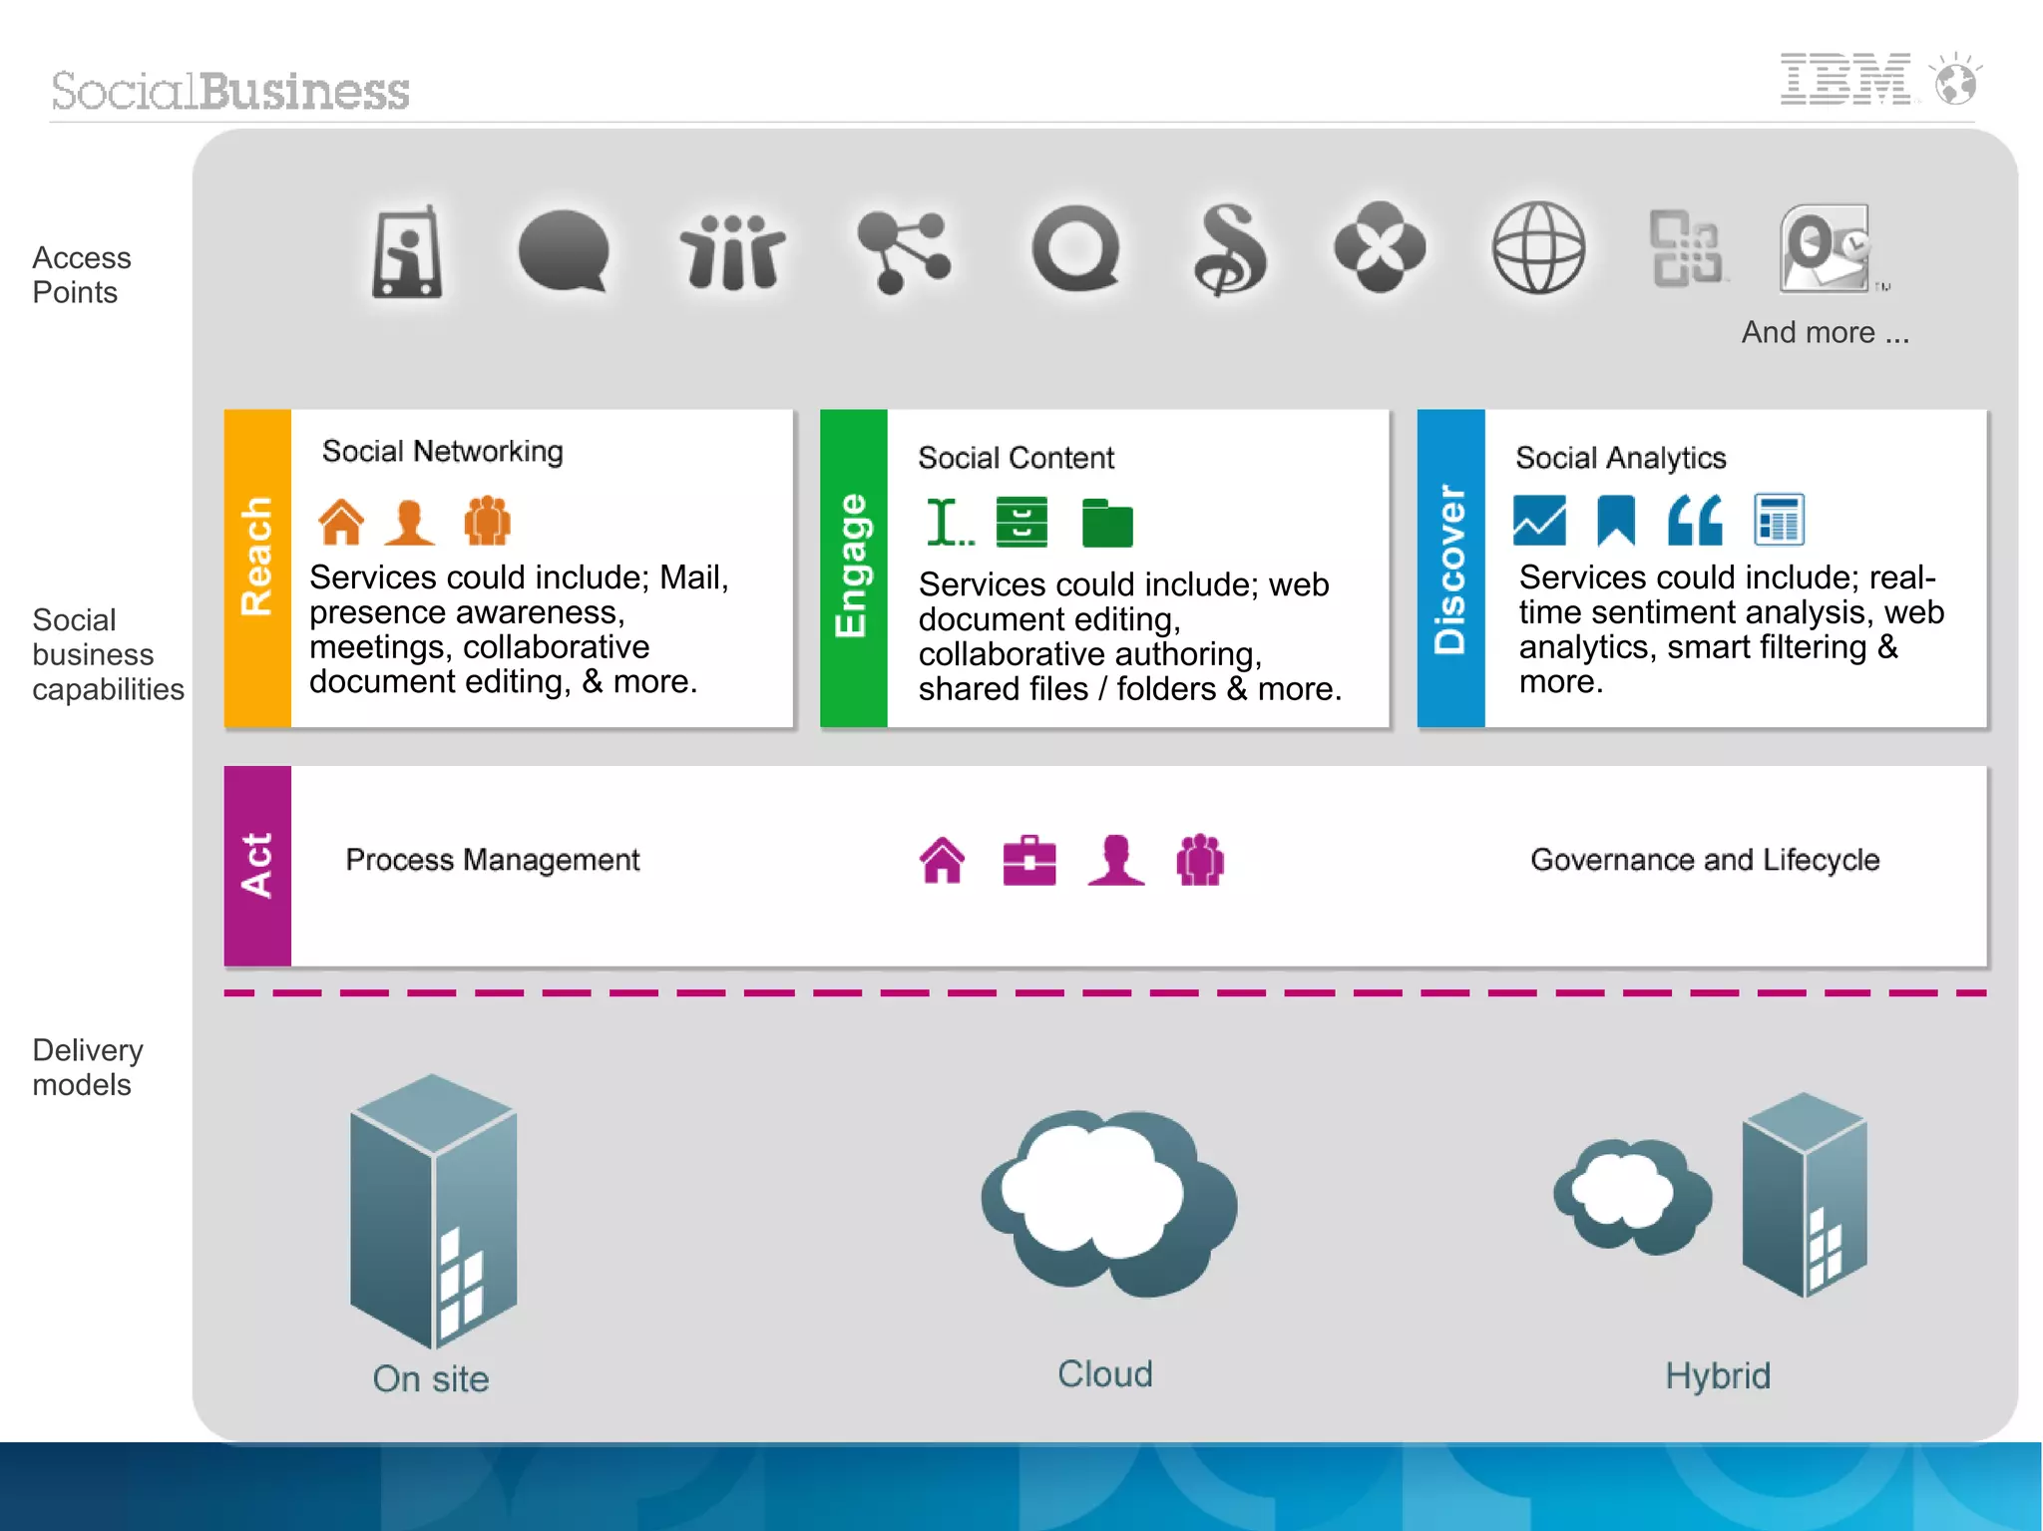Select the blue Discover tab

coord(1450,568)
